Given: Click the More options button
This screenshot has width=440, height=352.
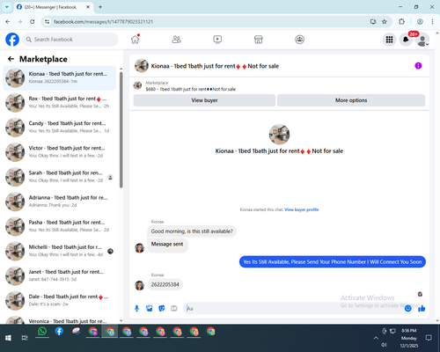Looking at the screenshot, I should pyautogui.click(x=351, y=100).
